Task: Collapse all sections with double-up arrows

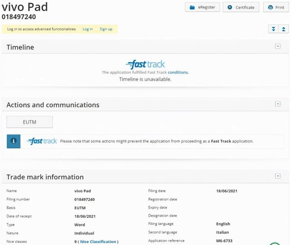Action: (284, 29)
